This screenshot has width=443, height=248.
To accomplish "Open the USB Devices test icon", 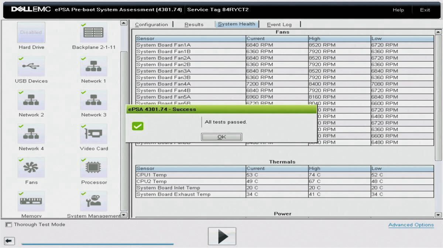I will pos(31,66).
